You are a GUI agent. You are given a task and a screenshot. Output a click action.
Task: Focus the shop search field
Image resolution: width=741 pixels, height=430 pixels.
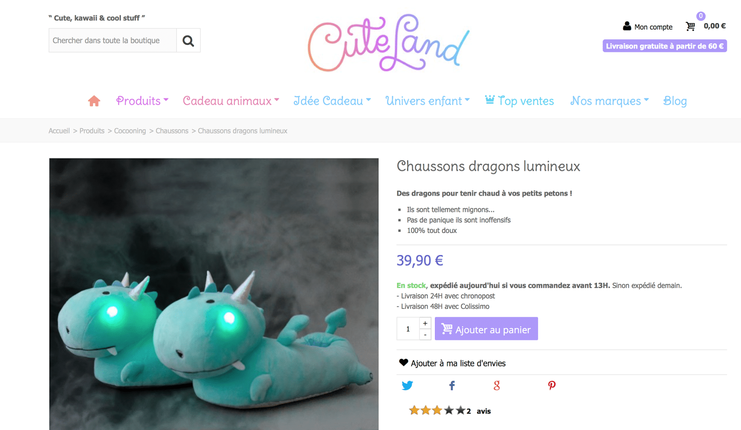(x=113, y=40)
